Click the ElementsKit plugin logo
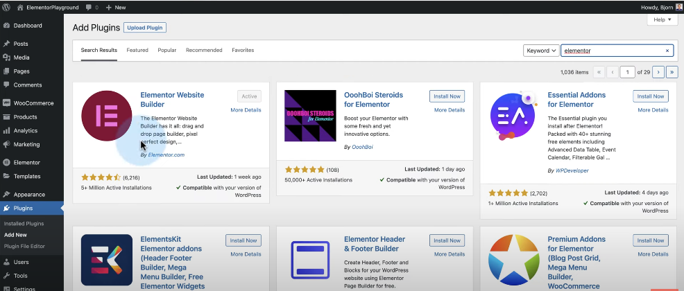Screen dimensions: 684x291 [106, 260]
